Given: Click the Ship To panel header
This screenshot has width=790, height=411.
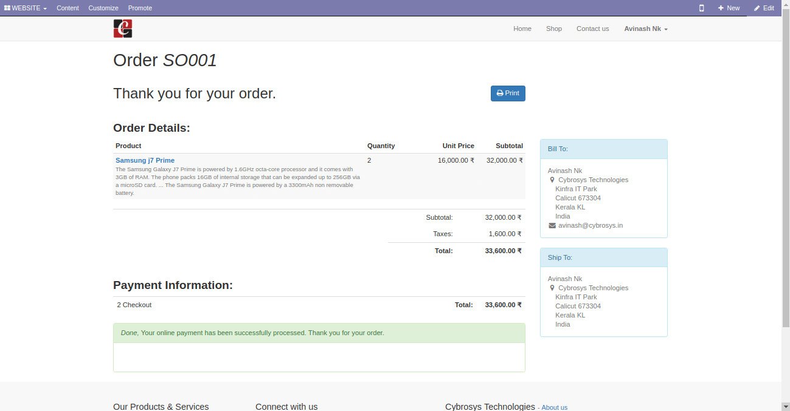Looking at the screenshot, I should pos(604,257).
